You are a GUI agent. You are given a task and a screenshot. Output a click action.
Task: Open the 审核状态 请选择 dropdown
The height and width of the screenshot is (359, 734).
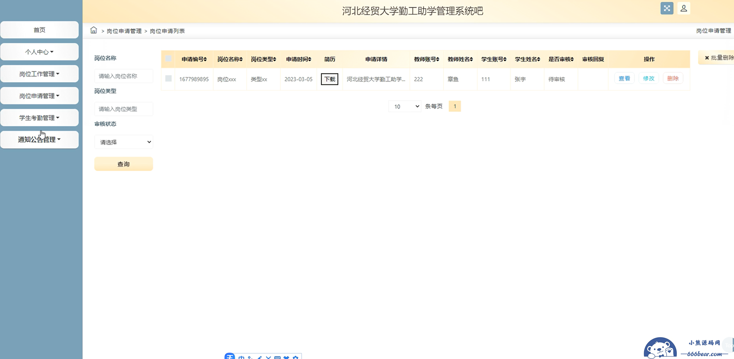point(124,142)
